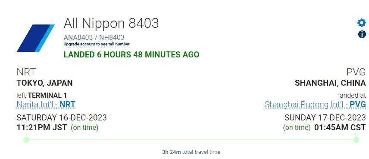Click the 'All Nippon 8403' flight title
This screenshot has height=159, width=369.
click(x=111, y=23)
